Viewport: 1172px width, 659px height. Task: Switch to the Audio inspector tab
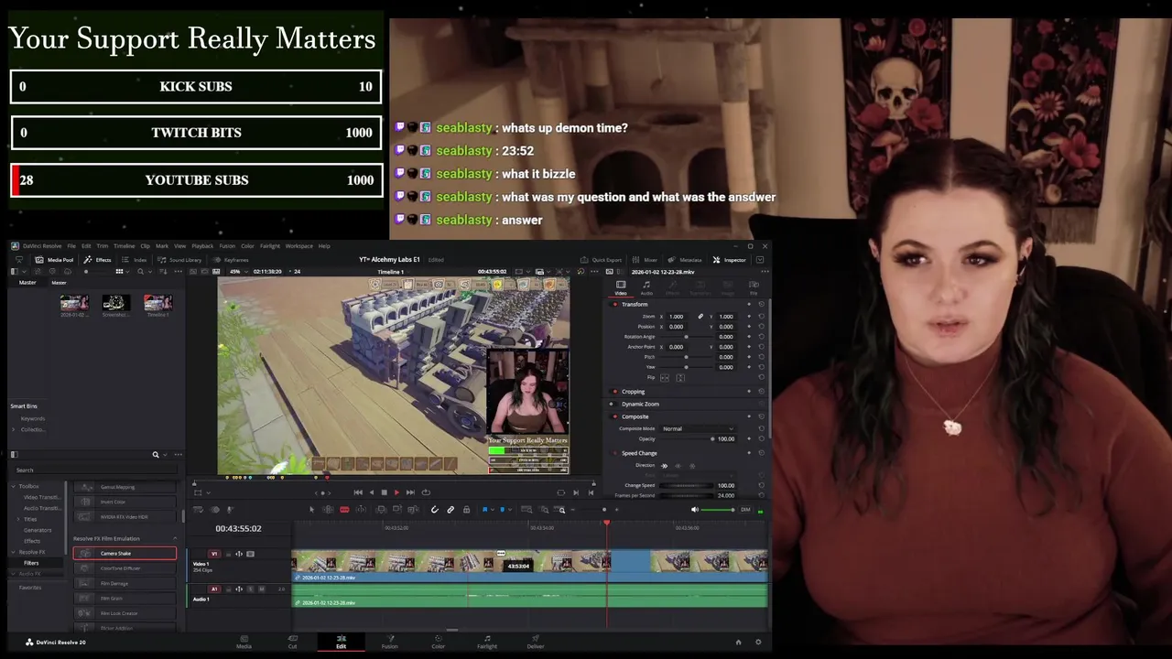(x=646, y=288)
